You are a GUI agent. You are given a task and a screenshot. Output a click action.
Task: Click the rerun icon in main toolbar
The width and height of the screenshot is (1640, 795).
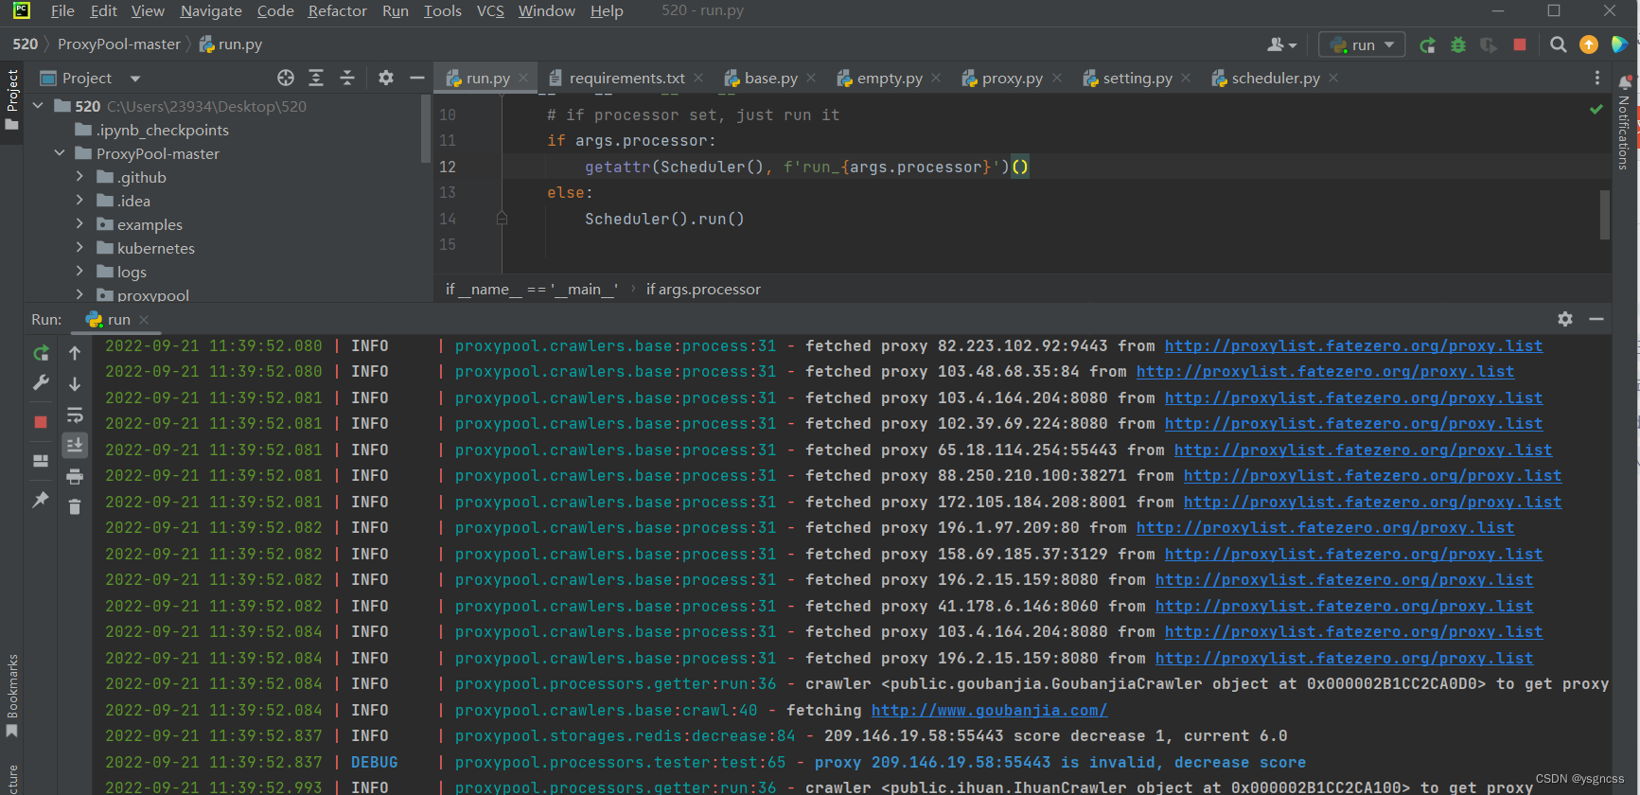click(1428, 44)
